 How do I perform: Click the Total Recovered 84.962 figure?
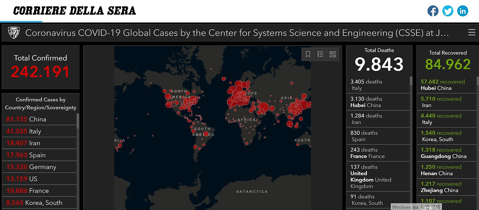click(448, 64)
